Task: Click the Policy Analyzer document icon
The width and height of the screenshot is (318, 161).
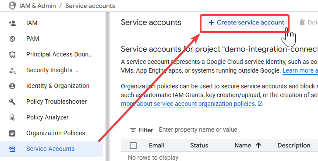Action: click(12, 117)
